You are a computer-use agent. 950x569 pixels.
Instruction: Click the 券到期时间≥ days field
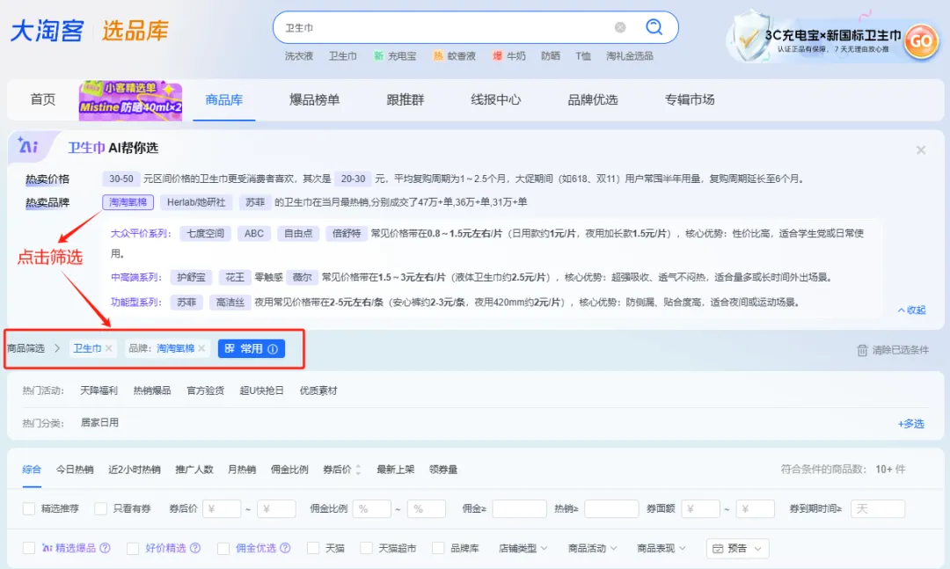[x=878, y=509]
